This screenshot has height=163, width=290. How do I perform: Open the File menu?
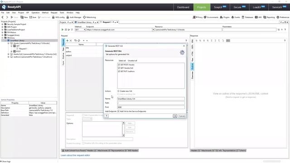tap(3, 13)
